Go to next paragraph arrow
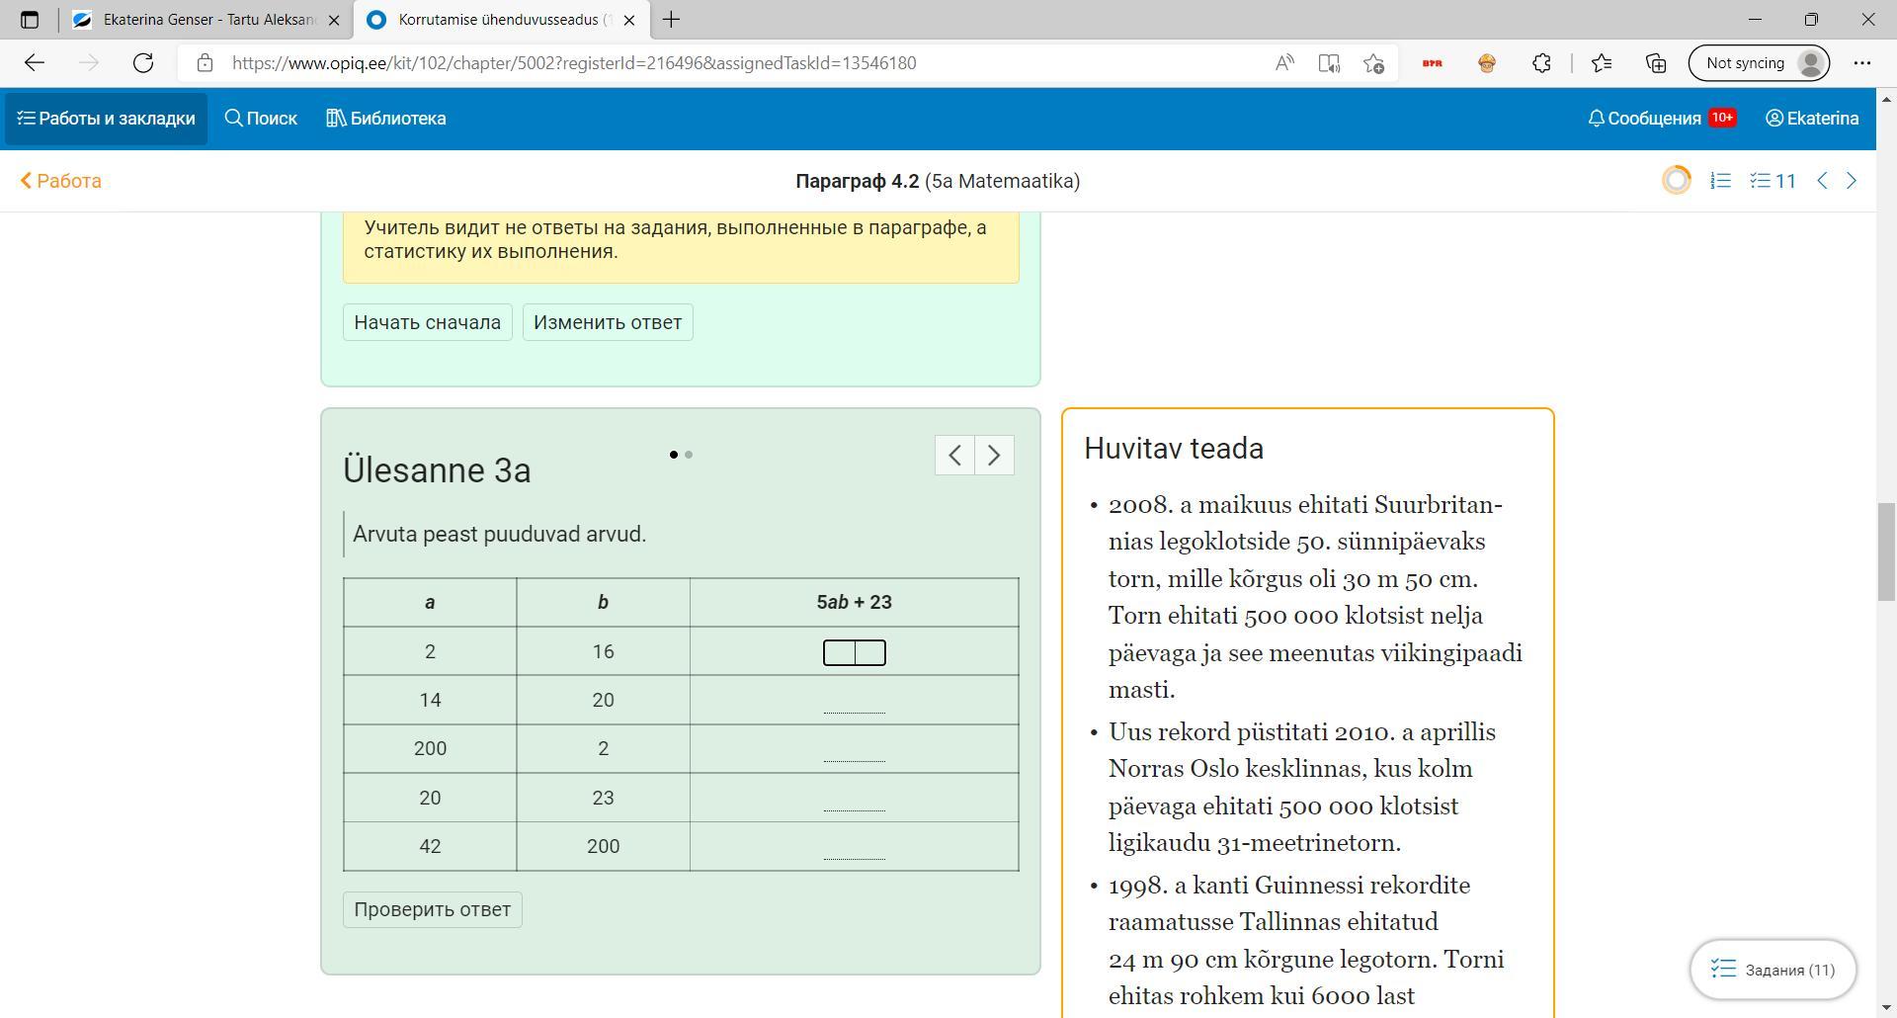The height and width of the screenshot is (1018, 1897). pyautogui.click(x=1852, y=181)
